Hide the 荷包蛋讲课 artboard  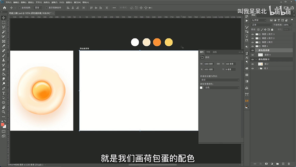click(252, 50)
